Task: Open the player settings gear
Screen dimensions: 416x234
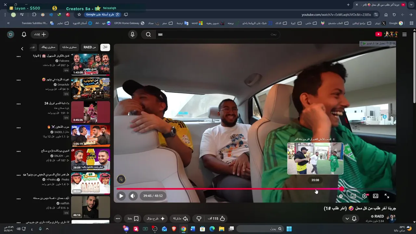Action: coord(365,196)
